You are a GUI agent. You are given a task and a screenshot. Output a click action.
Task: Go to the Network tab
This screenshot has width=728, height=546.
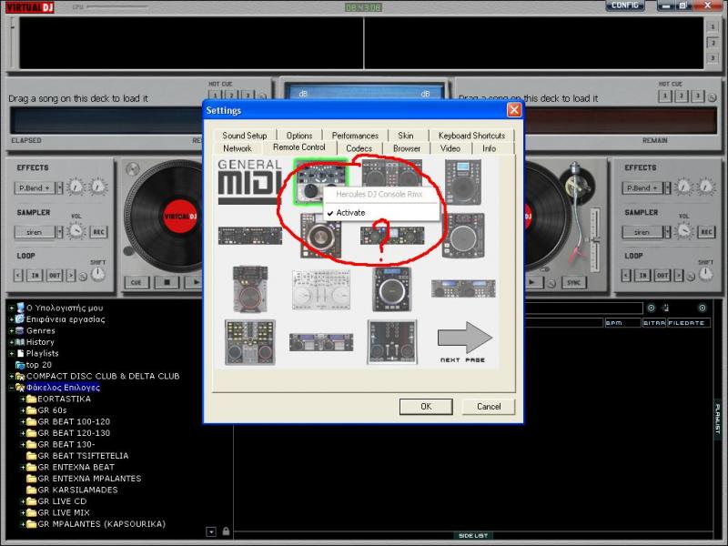pyautogui.click(x=238, y=148)
